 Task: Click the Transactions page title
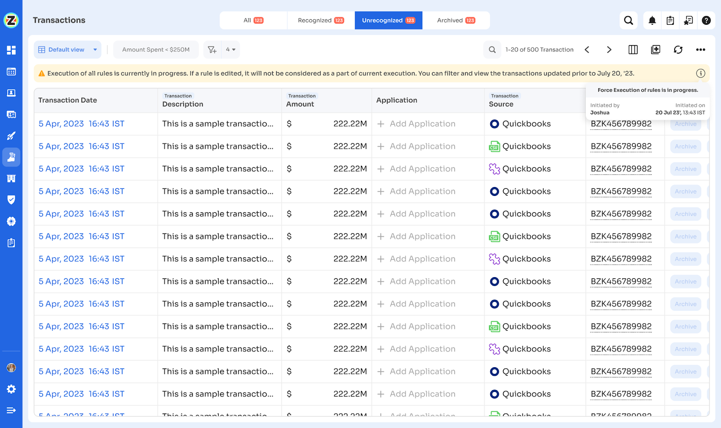[x=59, y=20]
